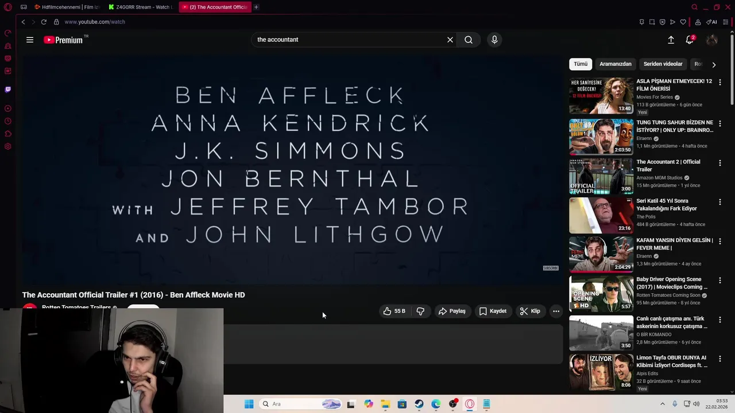Open GX Control speedometer in sidebar
This screenshot has width=735, height=413.
point(8,33)
